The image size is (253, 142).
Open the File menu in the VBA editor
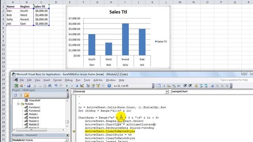(x=22, y=80)
